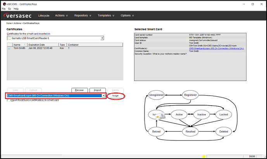Click the yellow status indicator in status bar
Screen dimensions: 267x159
204,156
